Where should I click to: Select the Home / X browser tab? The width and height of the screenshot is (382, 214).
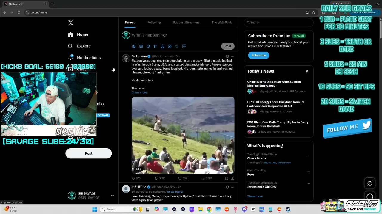pyautogui.click(x=25, y=4)
